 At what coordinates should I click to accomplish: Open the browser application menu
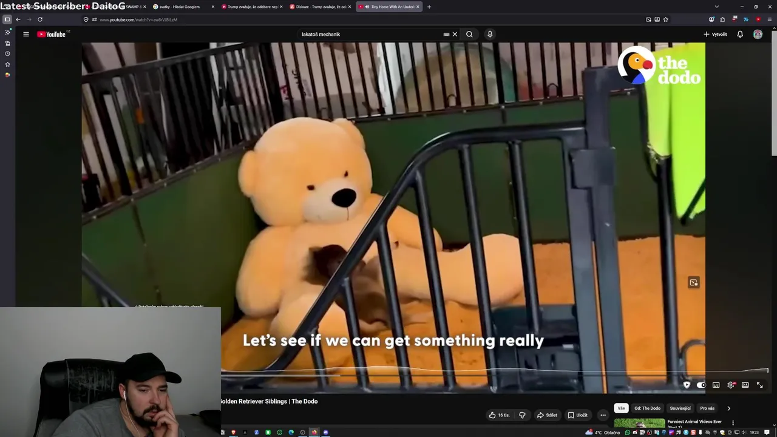point(769,19)
